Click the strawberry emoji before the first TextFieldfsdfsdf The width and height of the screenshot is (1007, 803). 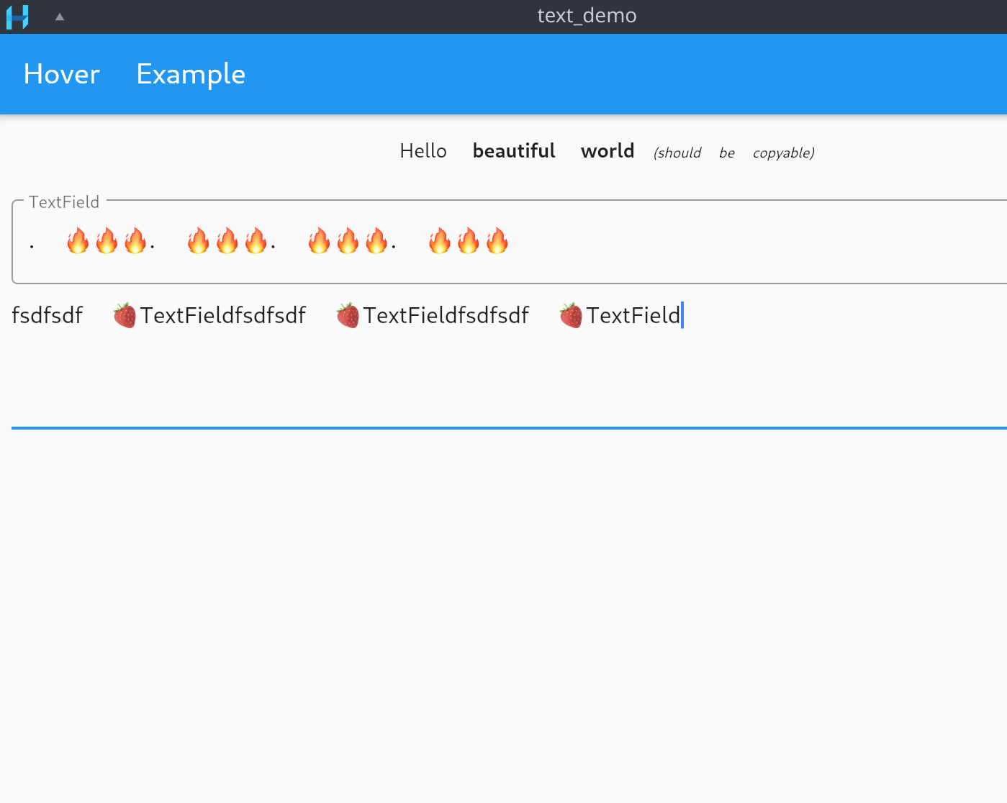point(124,315)
